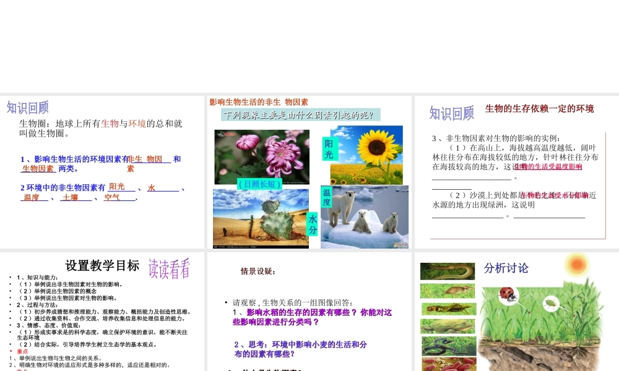Click the purple chrysanthemum photo

point(262,157)
